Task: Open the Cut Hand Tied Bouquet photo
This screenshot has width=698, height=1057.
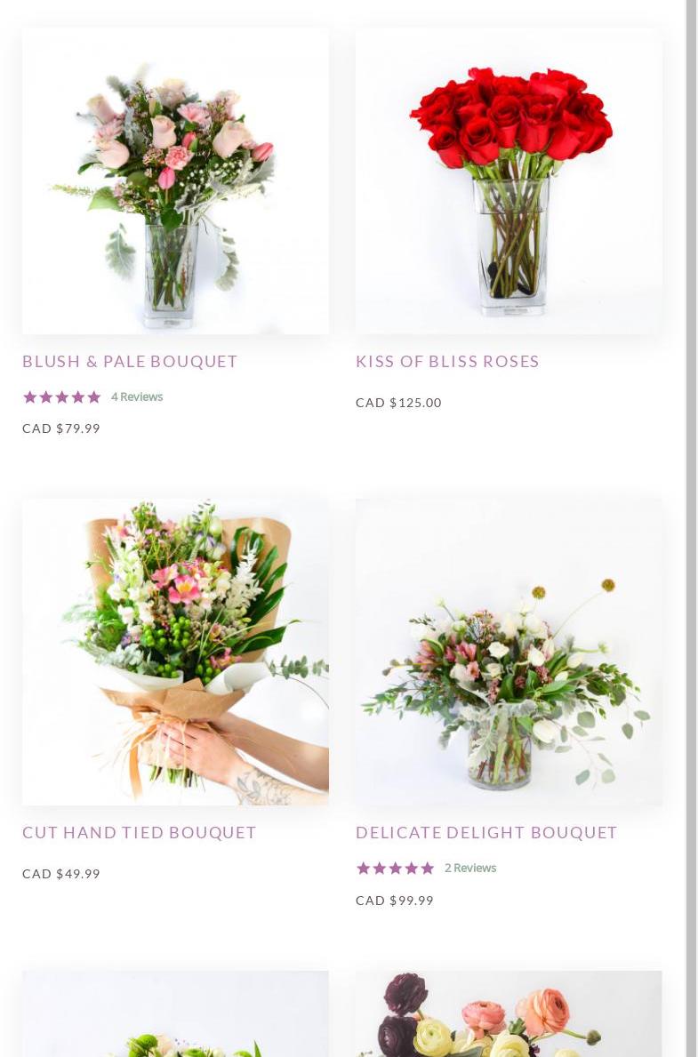Action: (175, 652)
